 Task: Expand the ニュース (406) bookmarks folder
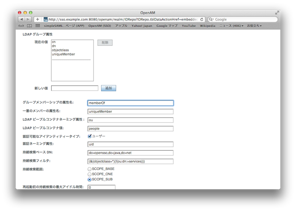[x=231, y=26]
